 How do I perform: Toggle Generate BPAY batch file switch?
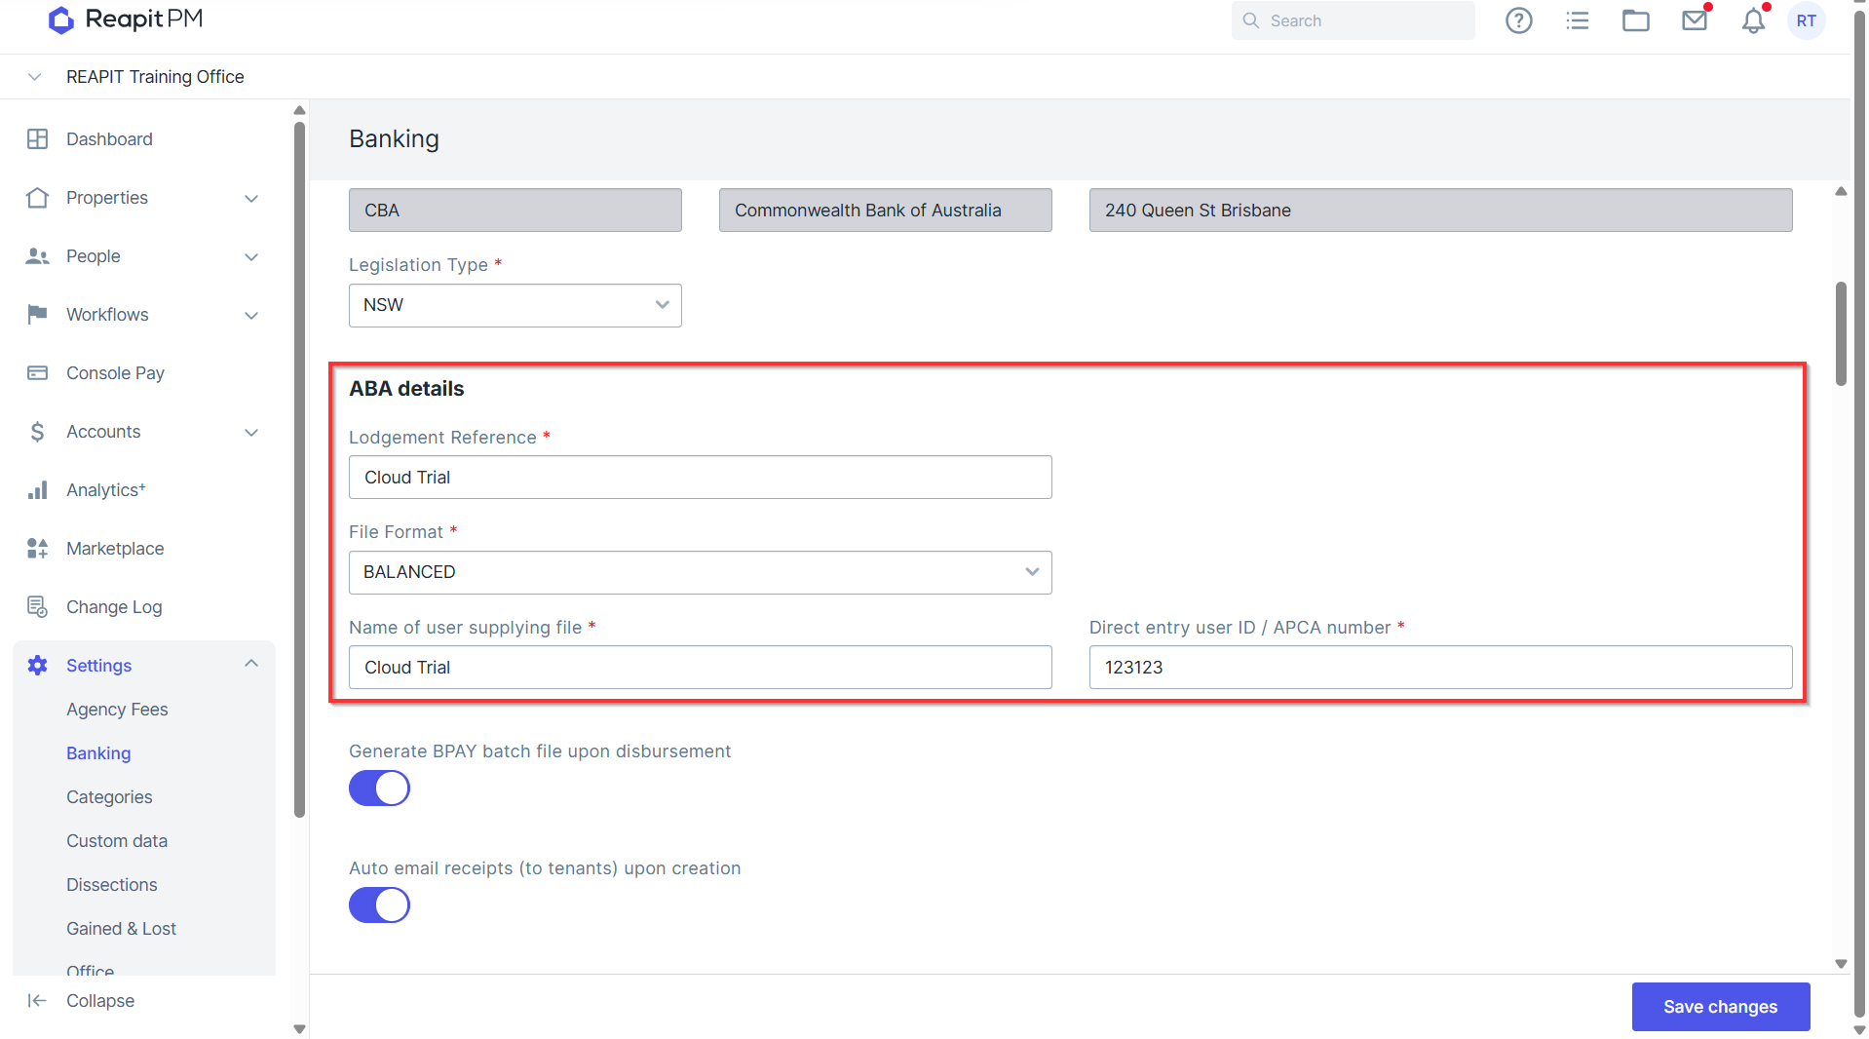(379, 789)
